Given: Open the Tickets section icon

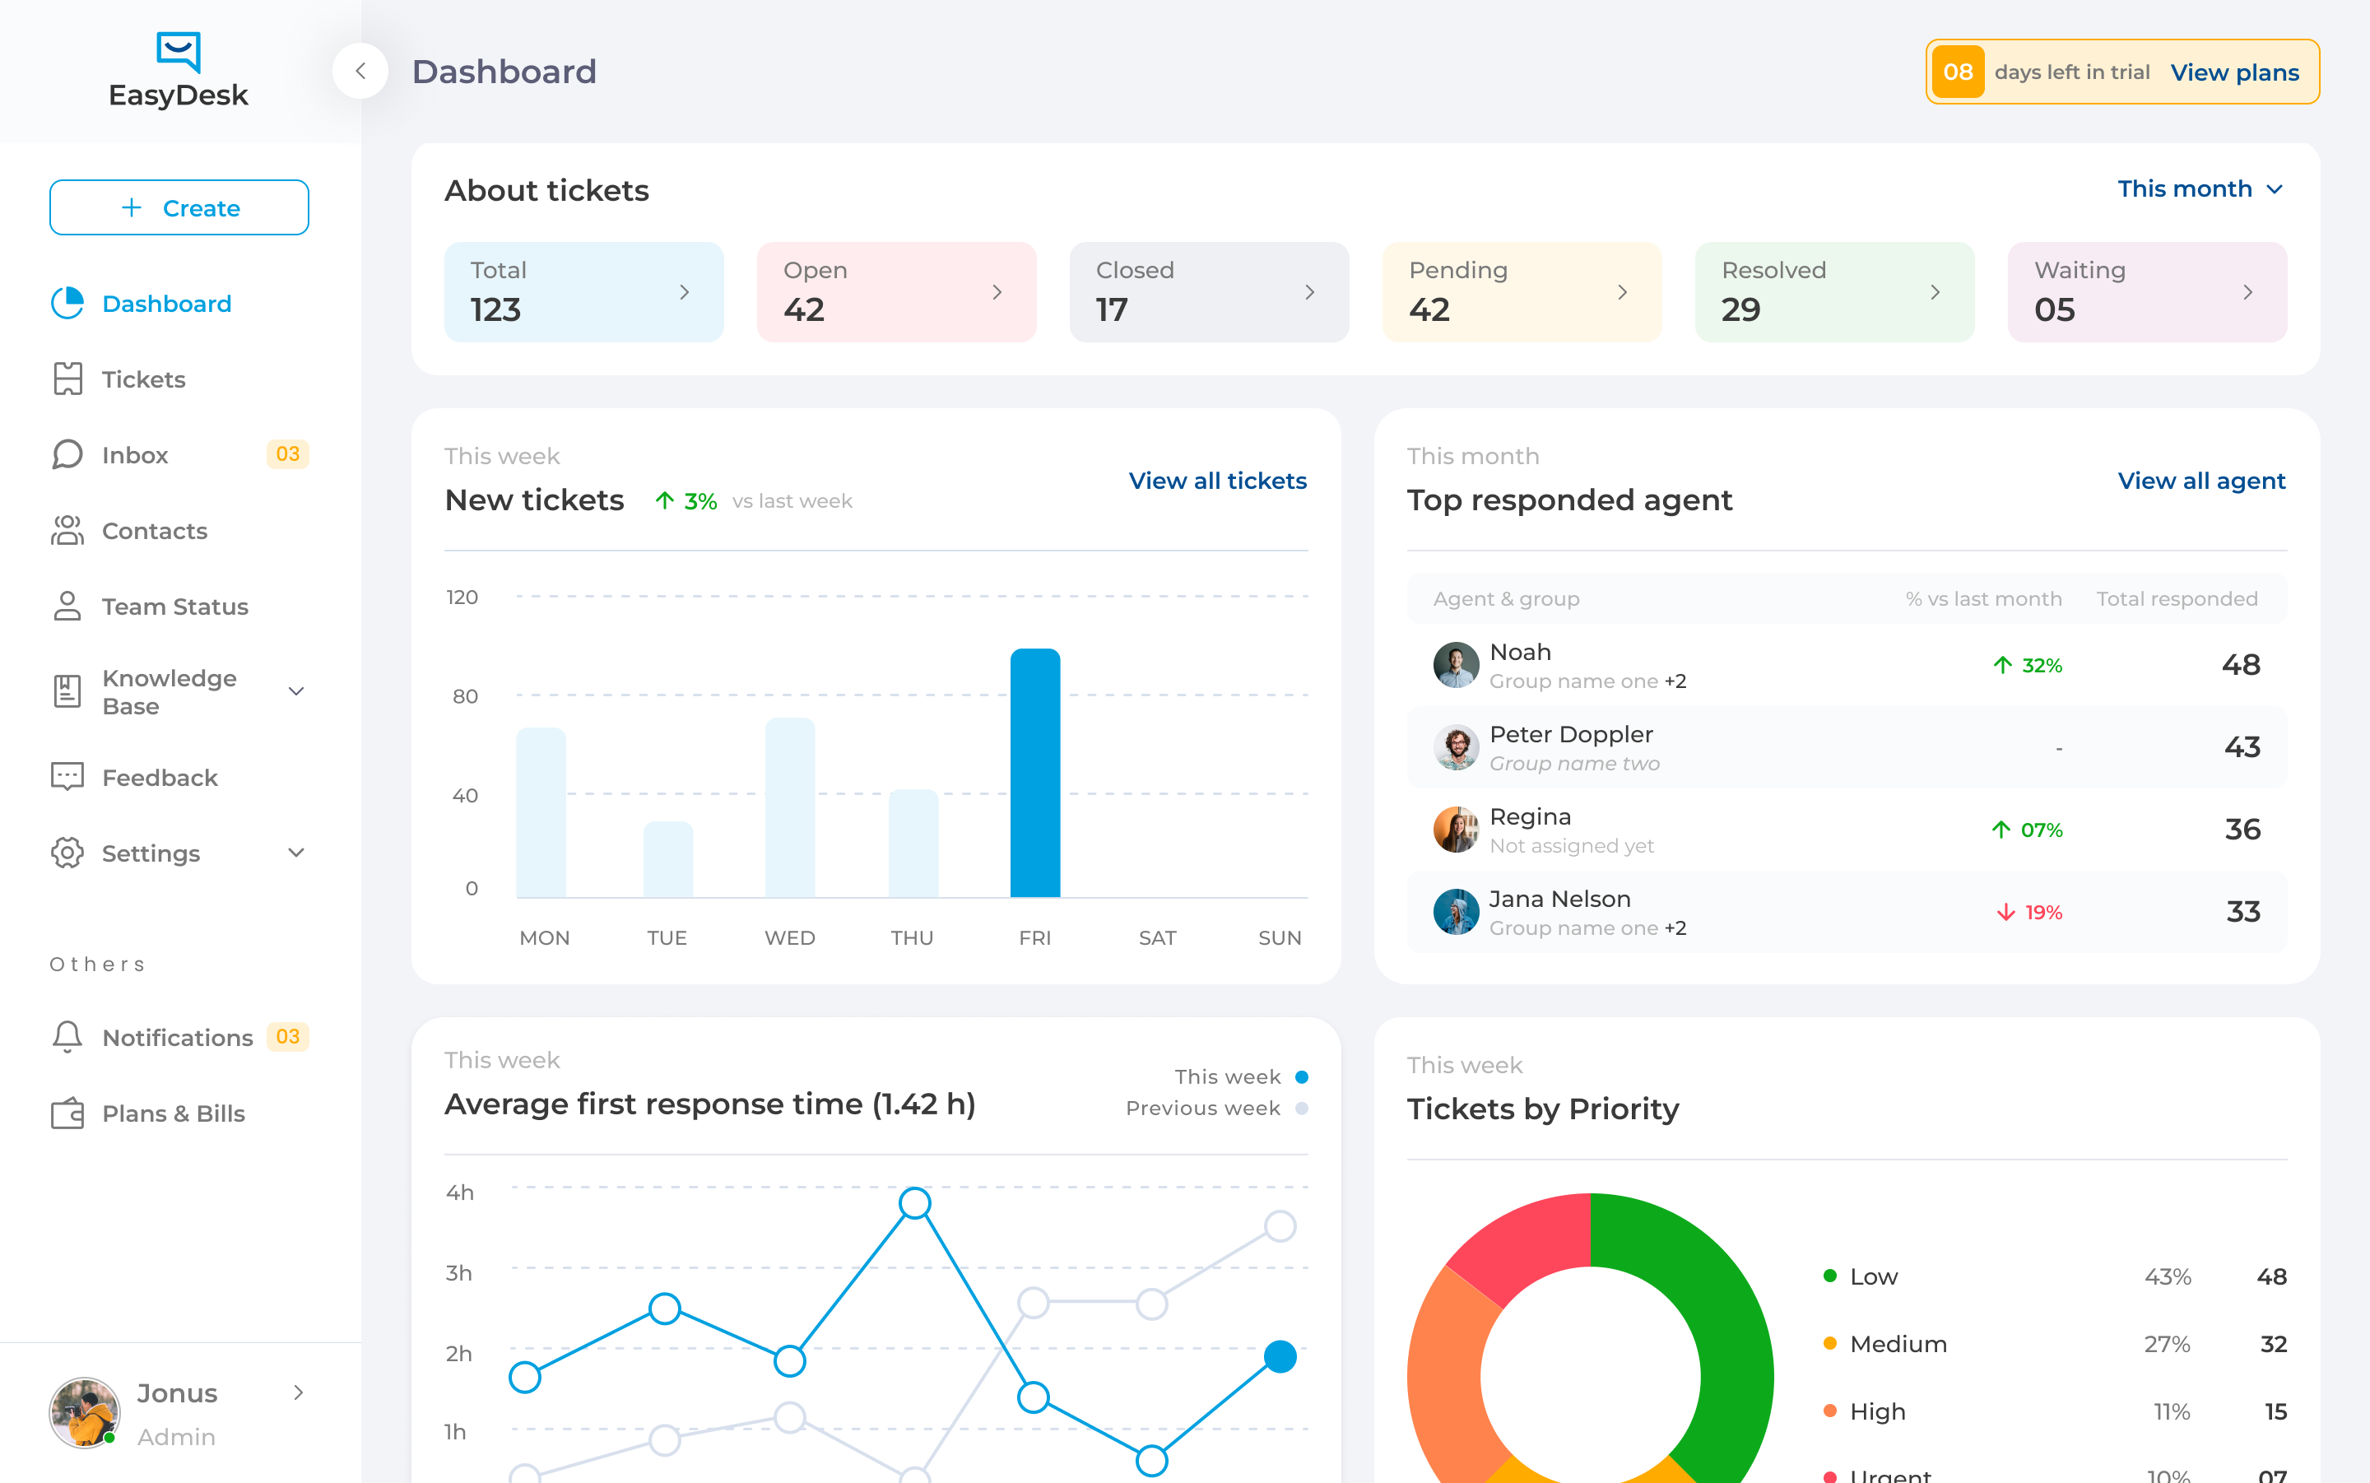Looking at the screenshot, I should (67, 379).
